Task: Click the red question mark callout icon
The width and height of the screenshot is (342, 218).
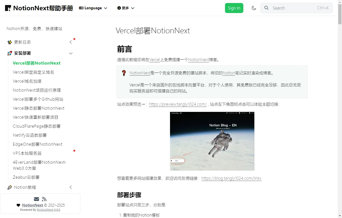Action: (x=124, y=73)
